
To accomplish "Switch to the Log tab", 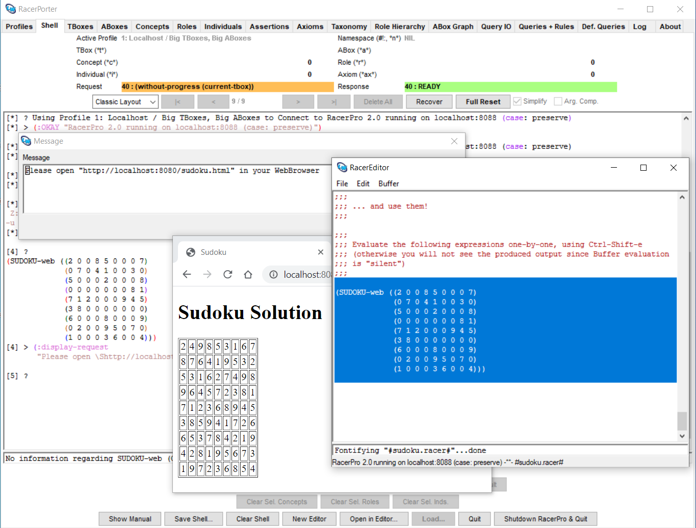I will (x=639, y=27).
